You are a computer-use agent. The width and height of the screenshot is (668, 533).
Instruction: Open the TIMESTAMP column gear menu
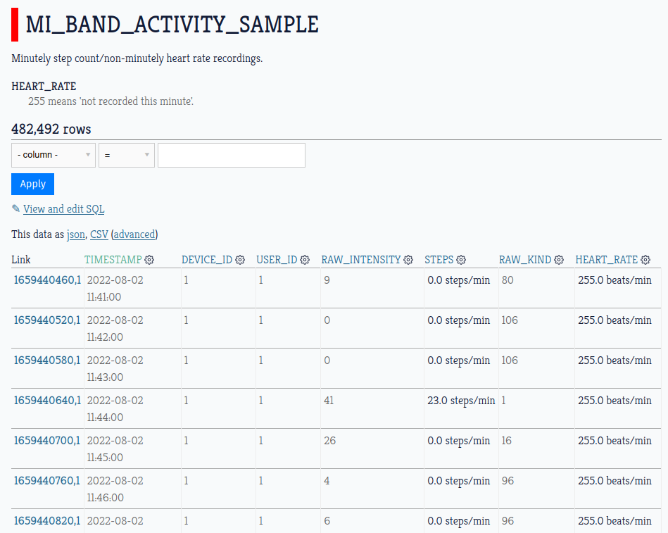149,260
